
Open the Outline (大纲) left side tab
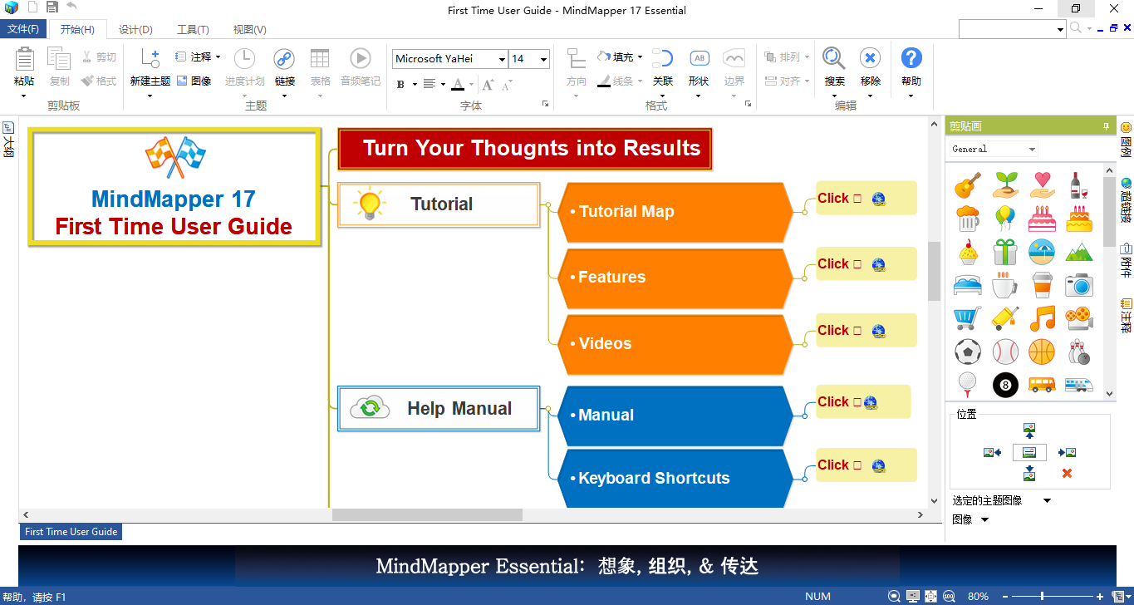click(x=8, y=139)
